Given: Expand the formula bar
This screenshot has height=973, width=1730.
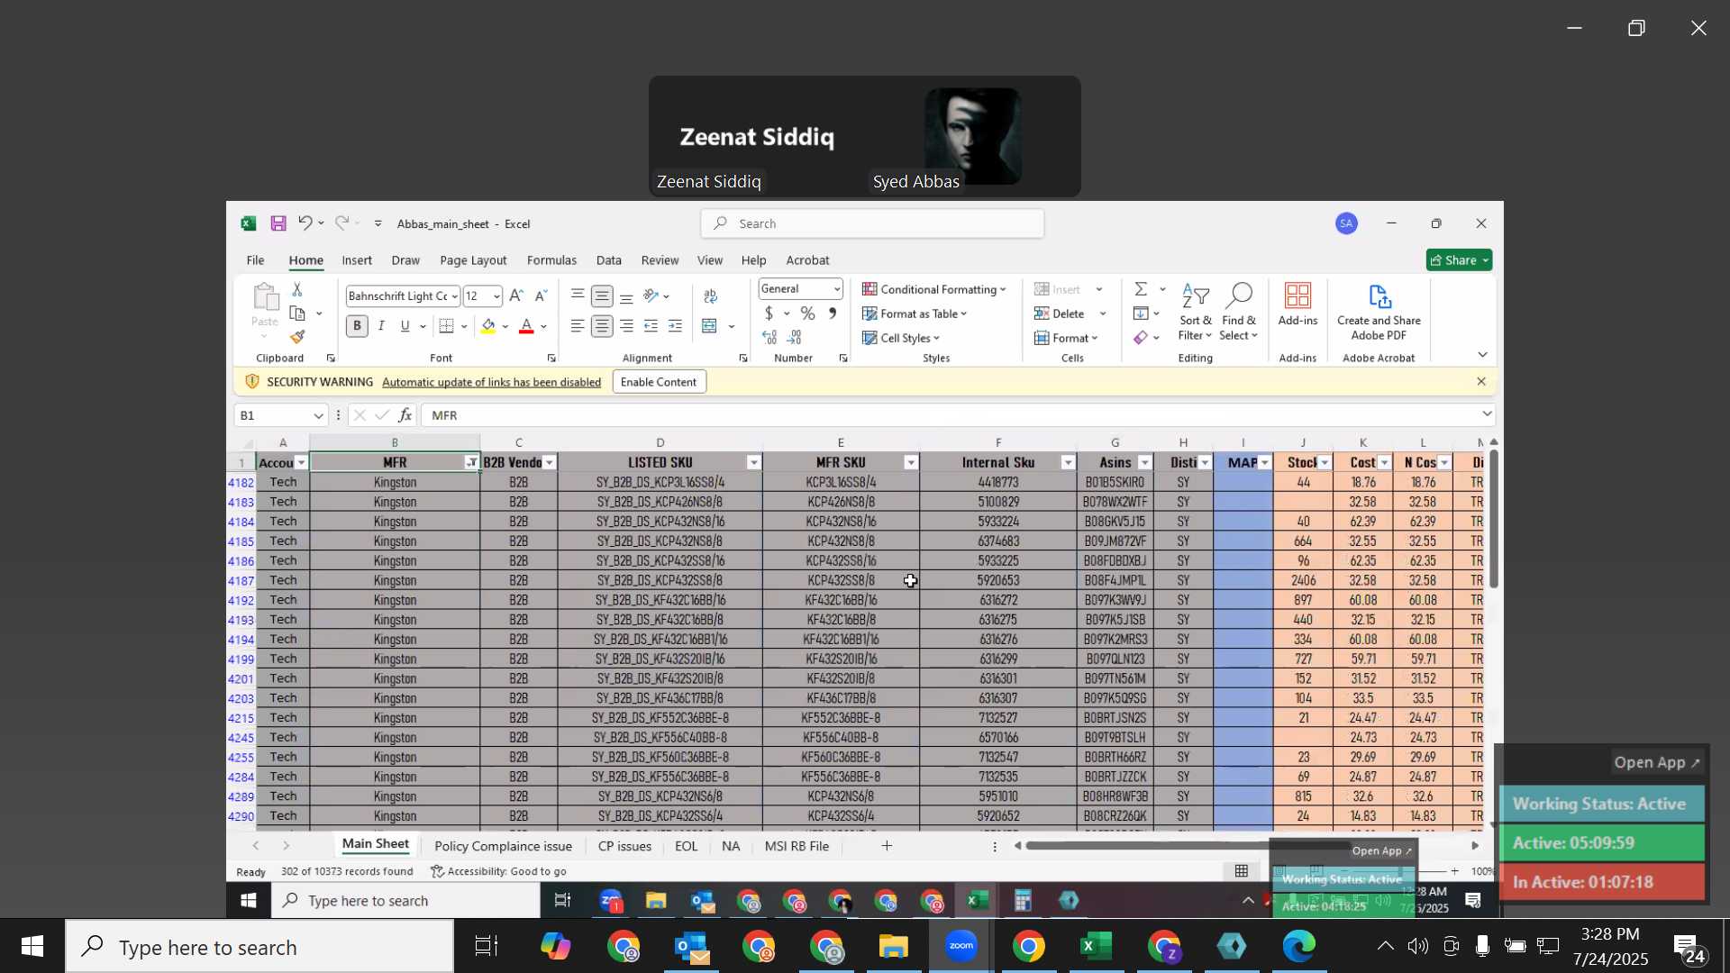Looking at the screenshot, I should (x=1486, y=414).
